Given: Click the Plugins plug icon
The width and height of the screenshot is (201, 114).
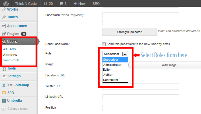Looking at the screenshot, I should pos(4,34).
